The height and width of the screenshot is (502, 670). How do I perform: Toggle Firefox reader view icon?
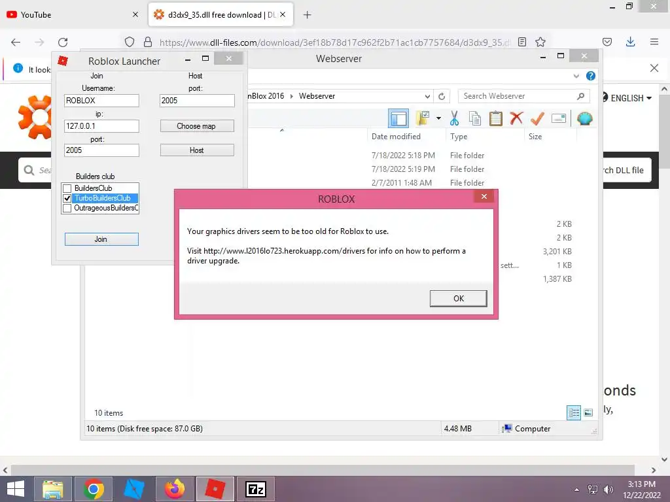[522, 42]
